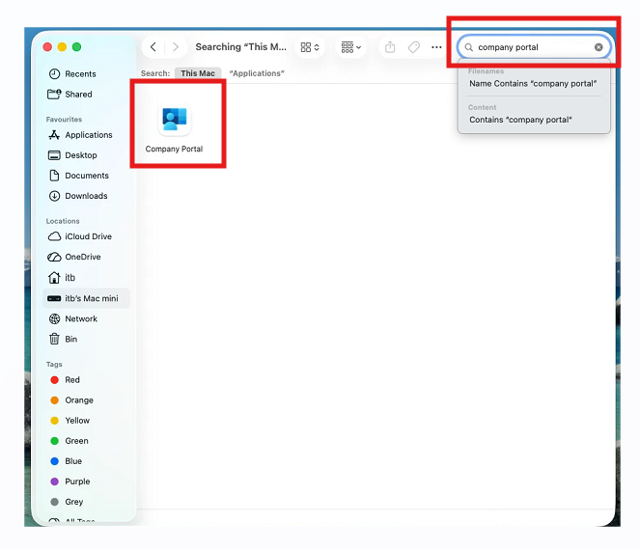
Task: Open the icon view switcher
Action: [310, 47]
